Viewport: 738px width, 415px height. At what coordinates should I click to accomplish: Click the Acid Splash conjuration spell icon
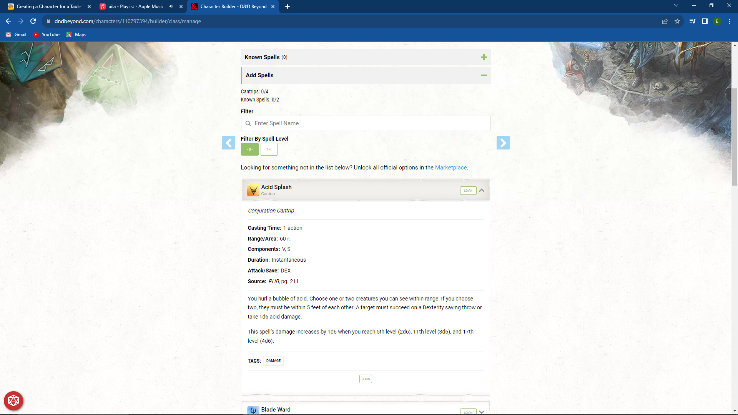tap(253, 190)
